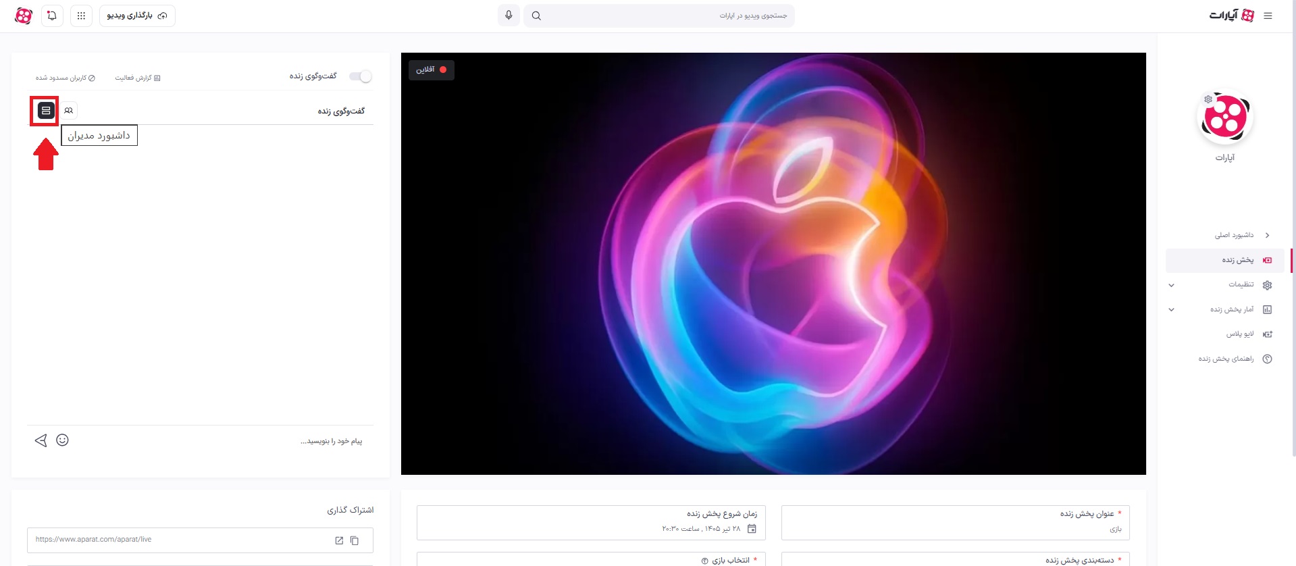Click the Aparat logo in the top-right header
The width and height of the screenshot is (1296, 566).
click(1232, 16)
